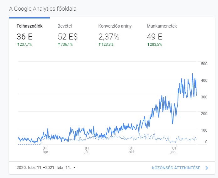Click the 300 y-axis label

(x=204, y=97)
